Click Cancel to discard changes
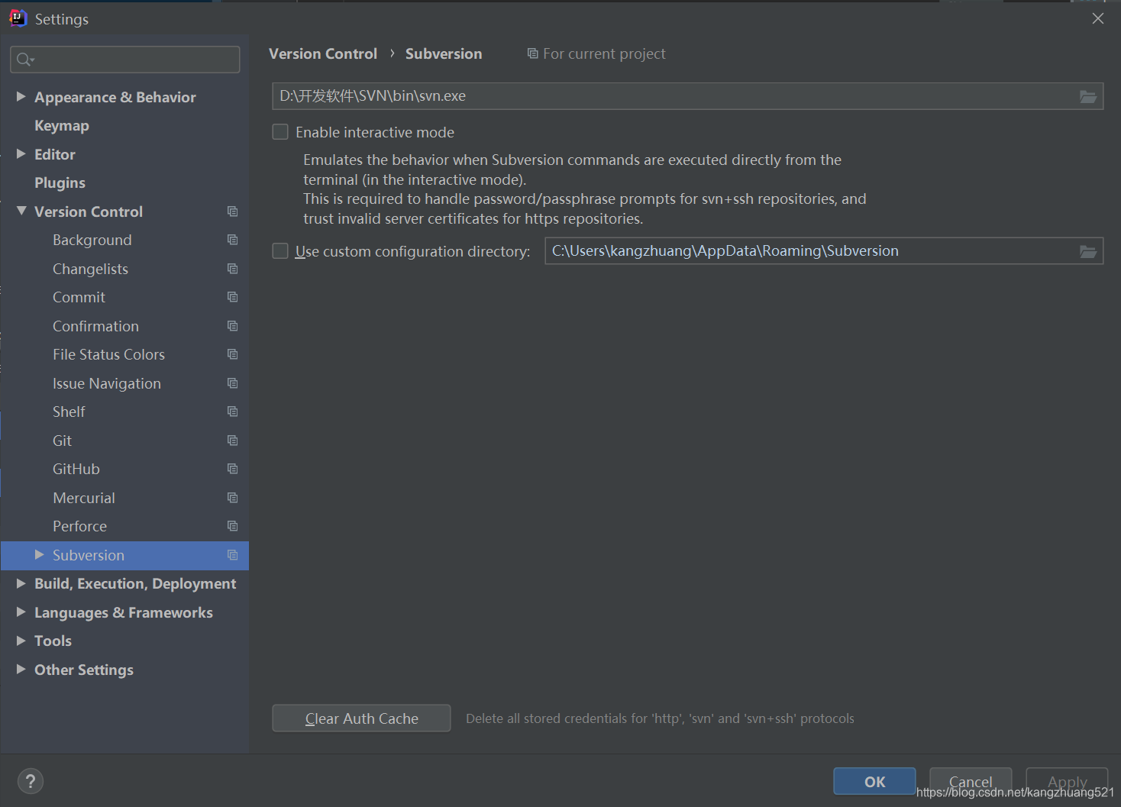Screen dimensions: 1121x807 point(971,782)
